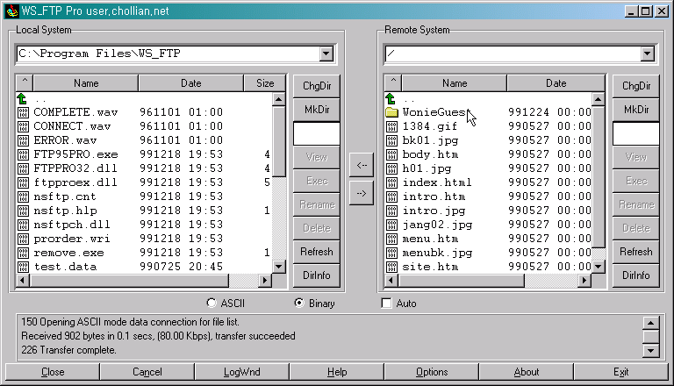This screenshot has width=674, height=386.
Task: Click local list horizontal scroll left arrow
Action: click(x=23, y=281)
